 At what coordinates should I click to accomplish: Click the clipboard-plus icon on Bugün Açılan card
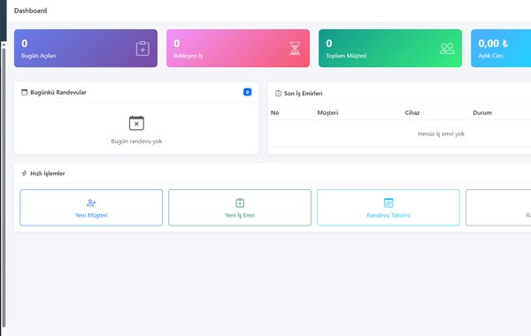pos(142,49)
